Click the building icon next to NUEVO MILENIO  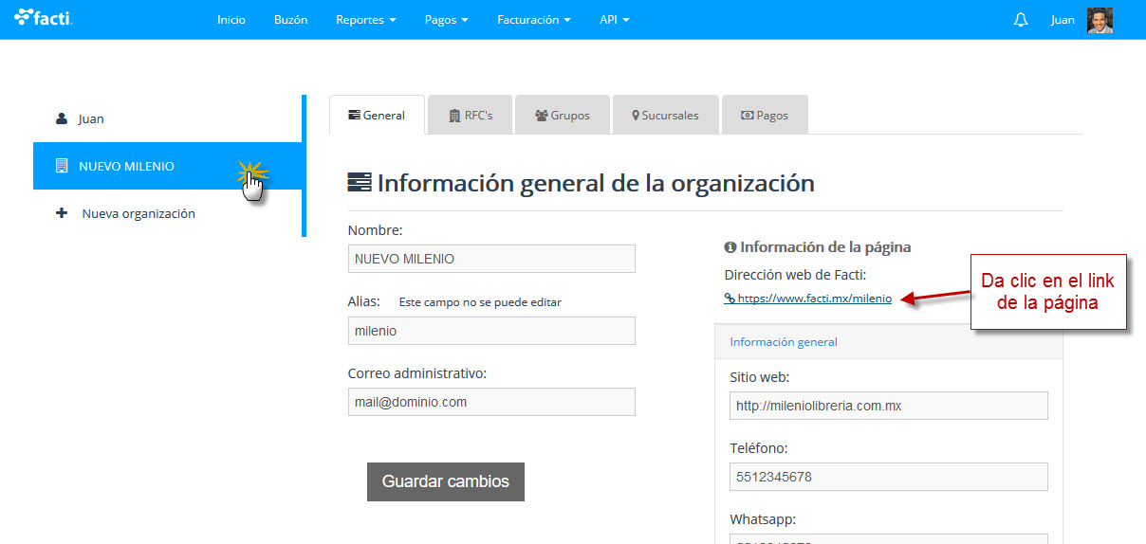point(62,166)
